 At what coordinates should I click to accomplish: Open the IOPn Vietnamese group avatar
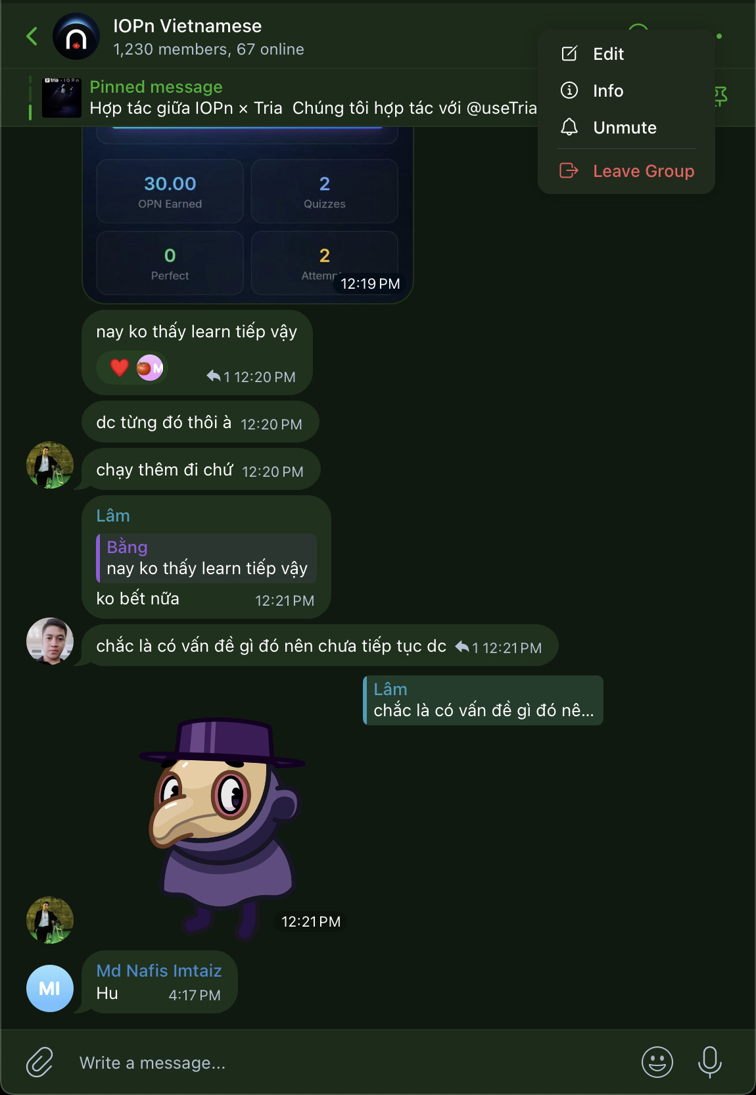(76, 37)
